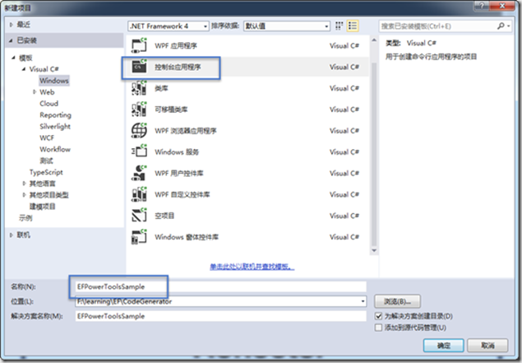This screenshot has height=363, width=522.
Task: Select the 控制台应用程序 template label
Action: tap(178, 67)
